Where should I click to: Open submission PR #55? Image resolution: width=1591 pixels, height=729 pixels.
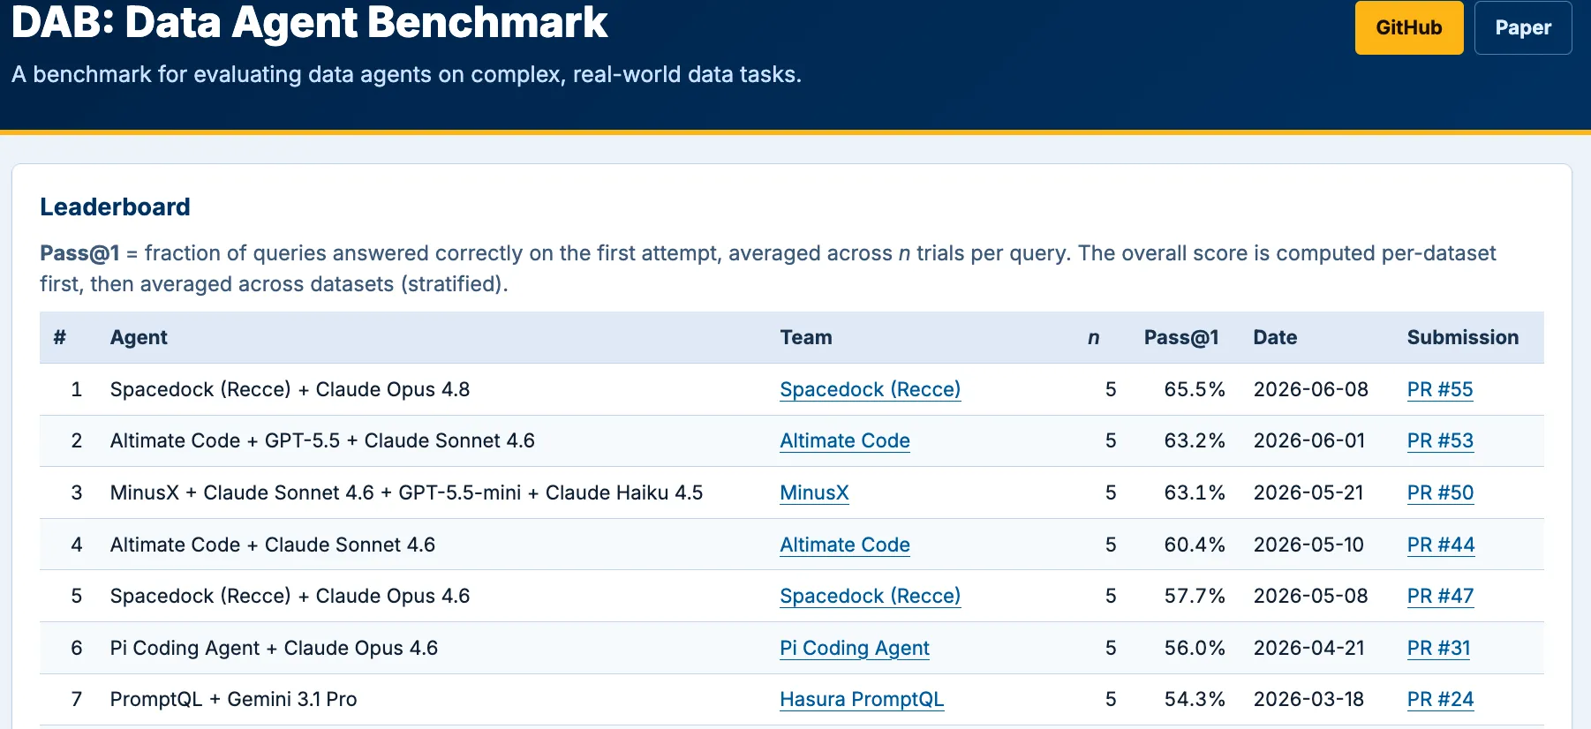click(x=1440, y=389)
